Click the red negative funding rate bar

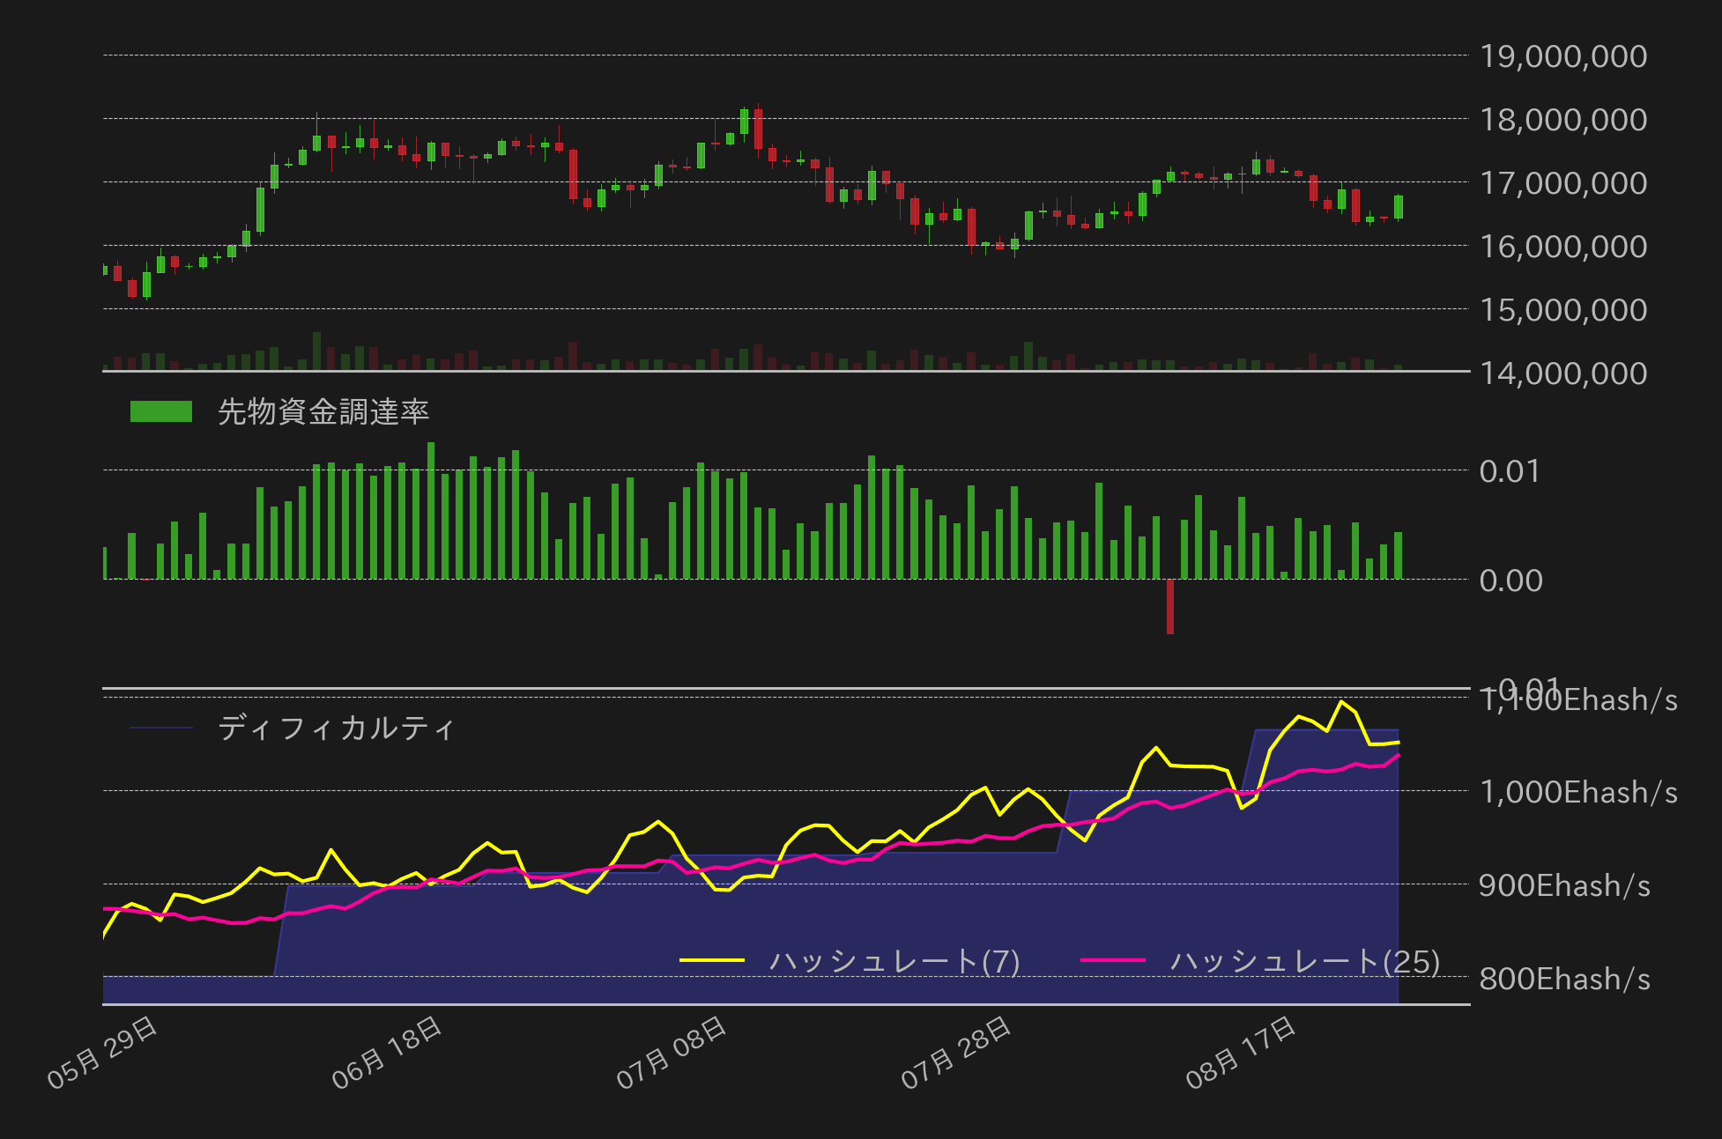pos(1170,608)
